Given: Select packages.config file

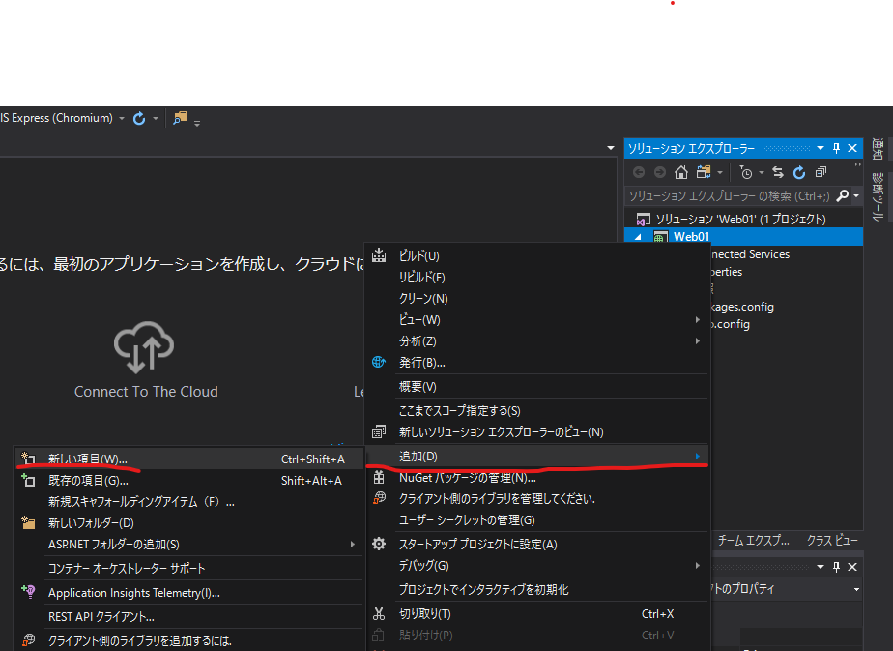Looking at the screenshot, I should tap(742, 307).
